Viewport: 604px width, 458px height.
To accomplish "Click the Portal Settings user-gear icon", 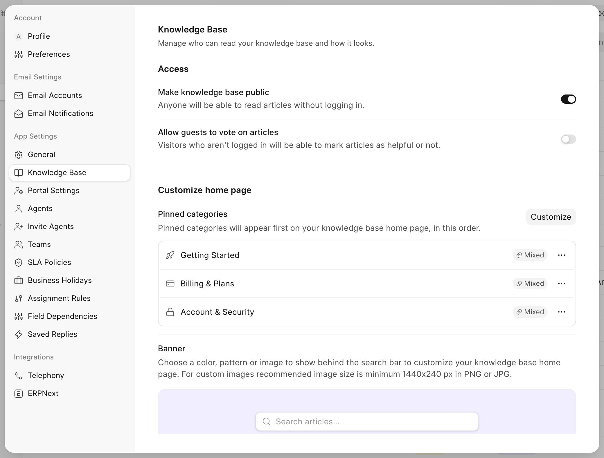I will [x=19, y=191].
